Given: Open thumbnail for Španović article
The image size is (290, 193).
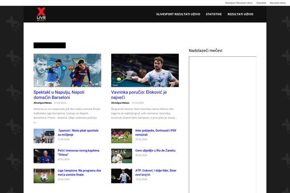Looking at the screenshot, I should click(44, 136).
